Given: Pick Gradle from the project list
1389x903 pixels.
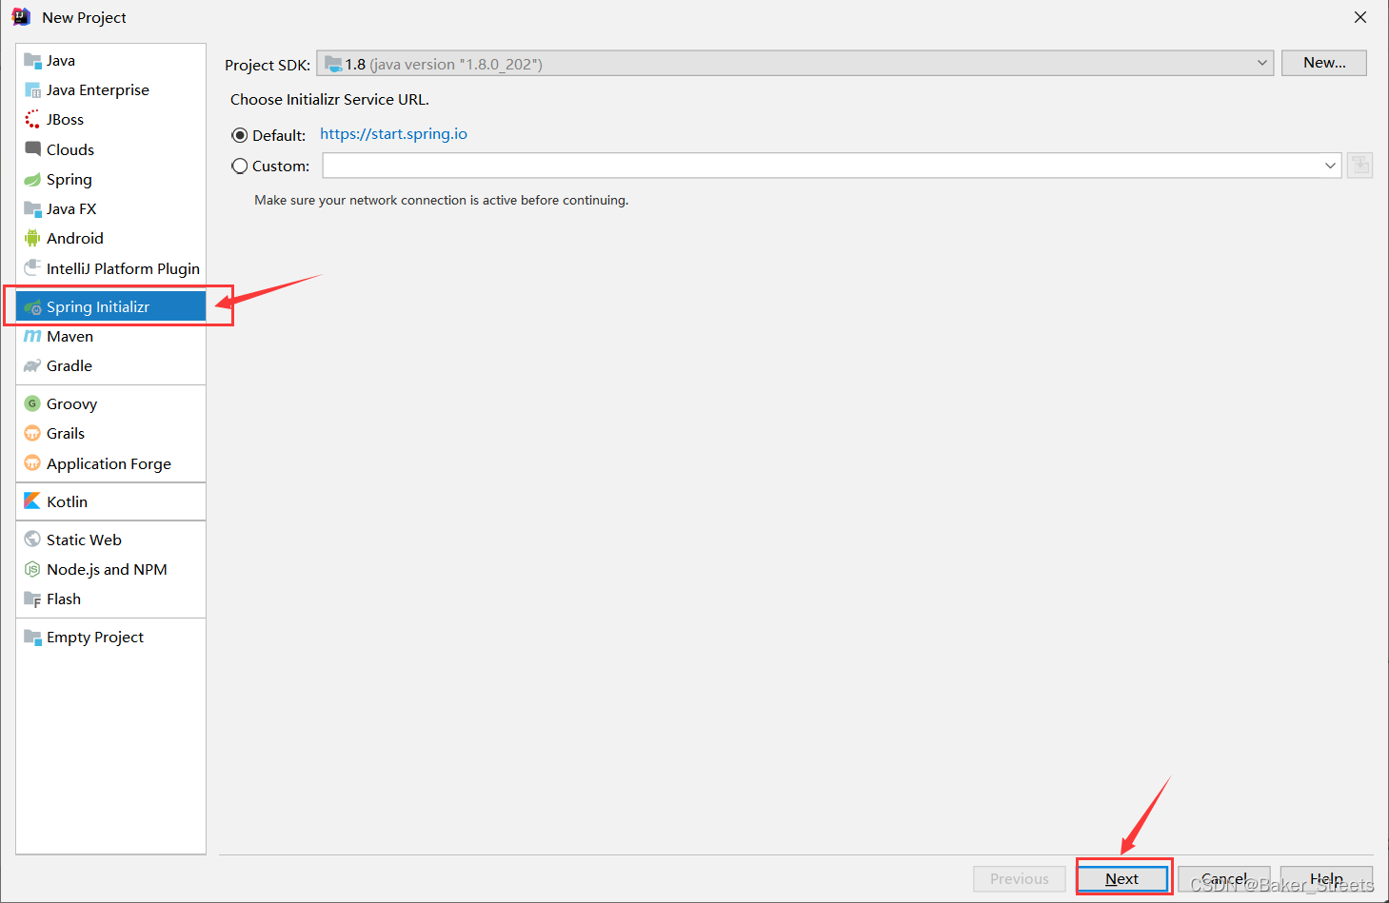Looking at the screenshot, I should (x=110, y=366).
